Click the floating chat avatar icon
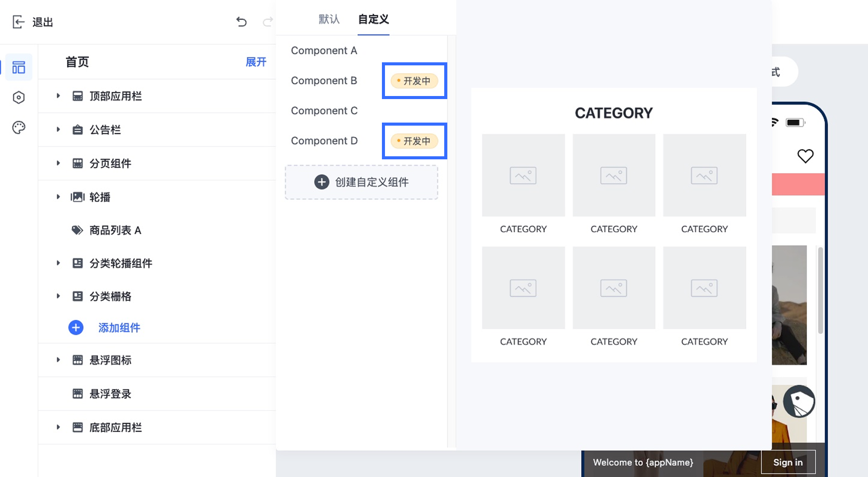 (799, 401)
